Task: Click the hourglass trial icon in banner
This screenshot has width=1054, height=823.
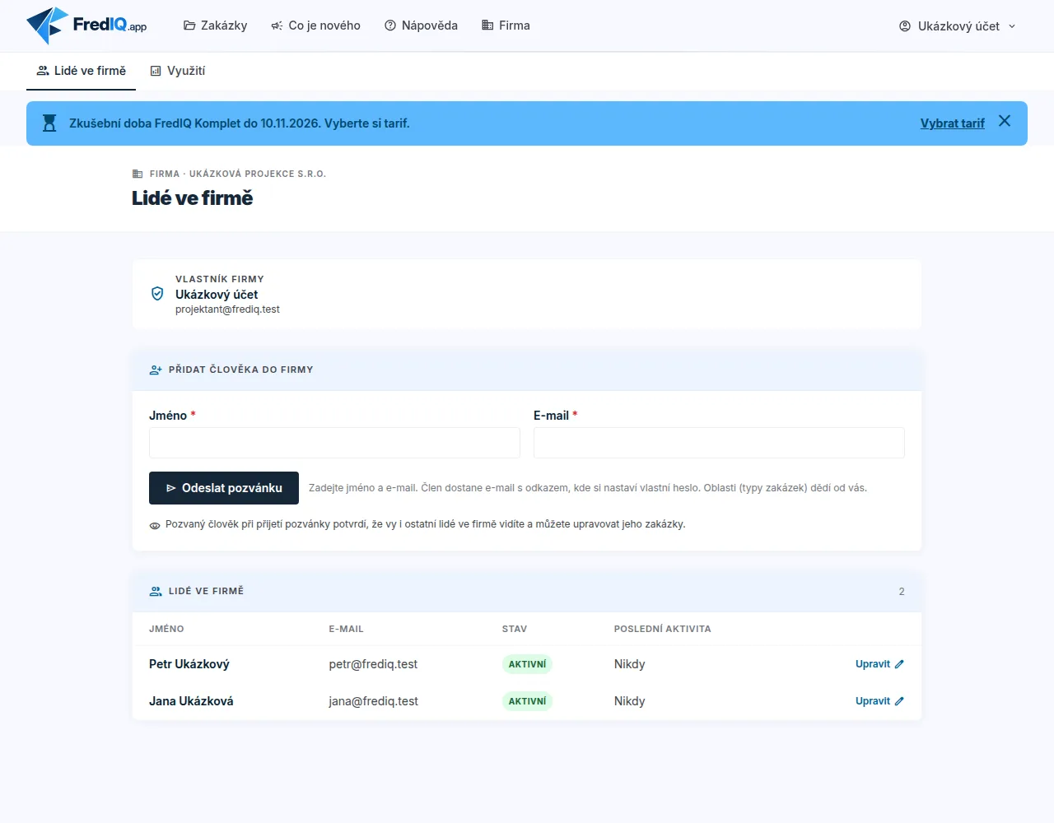Action: (x=49, y=123)
